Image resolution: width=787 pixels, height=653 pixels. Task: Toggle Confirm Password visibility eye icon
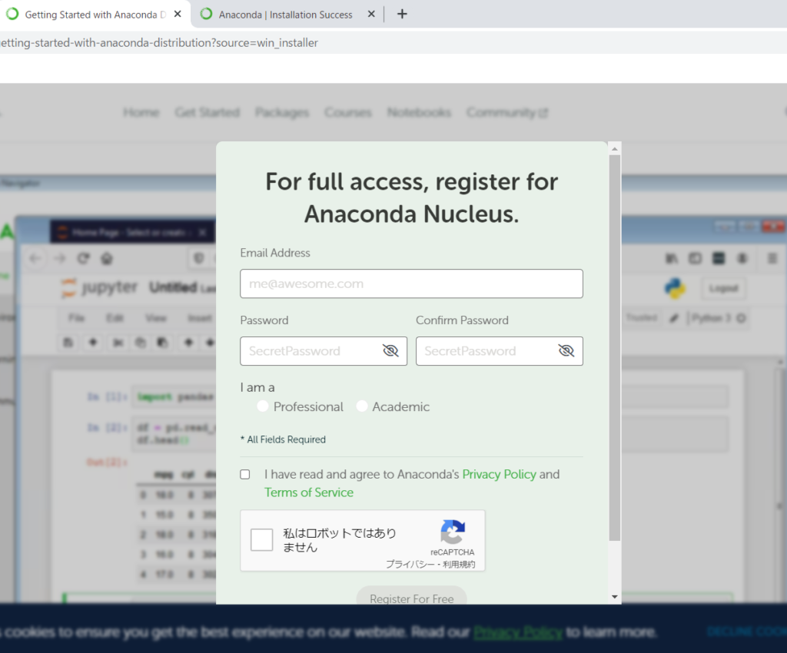[566, 350]
